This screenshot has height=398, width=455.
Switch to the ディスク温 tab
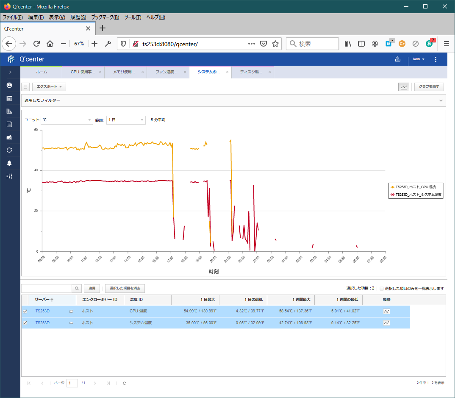(251, 72)
